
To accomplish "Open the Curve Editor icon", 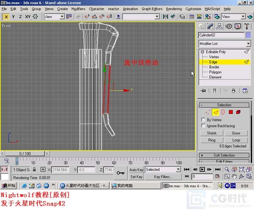I will point(191,17).
